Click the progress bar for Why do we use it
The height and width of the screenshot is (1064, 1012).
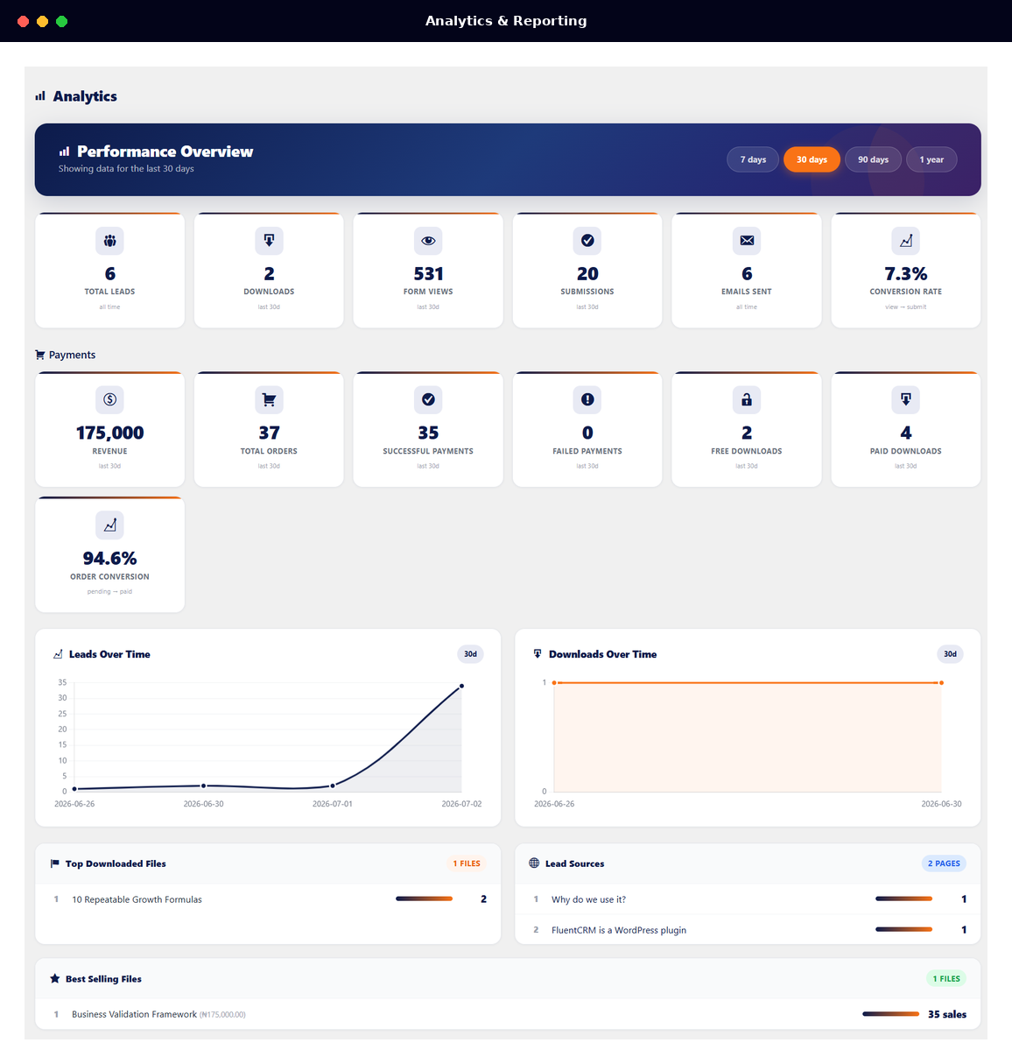pos(903,899)
